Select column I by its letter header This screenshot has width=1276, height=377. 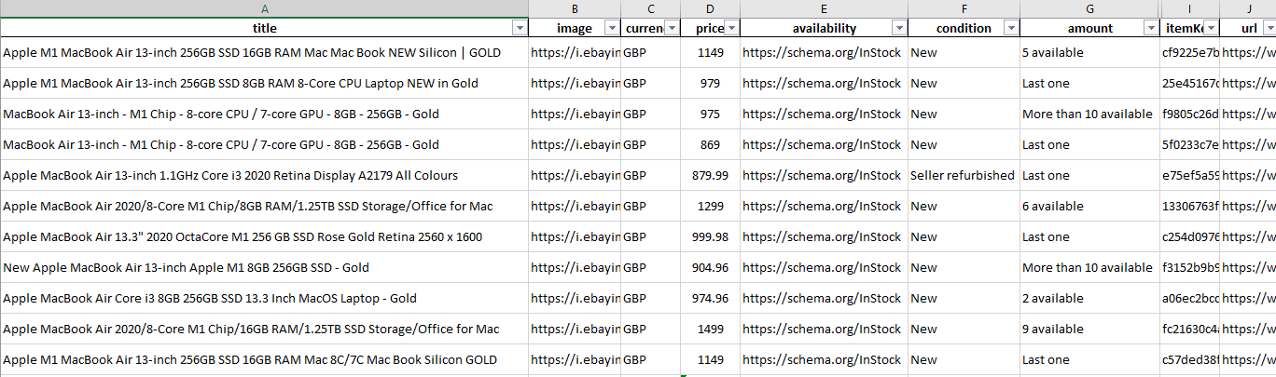[x=1190, y=8]
